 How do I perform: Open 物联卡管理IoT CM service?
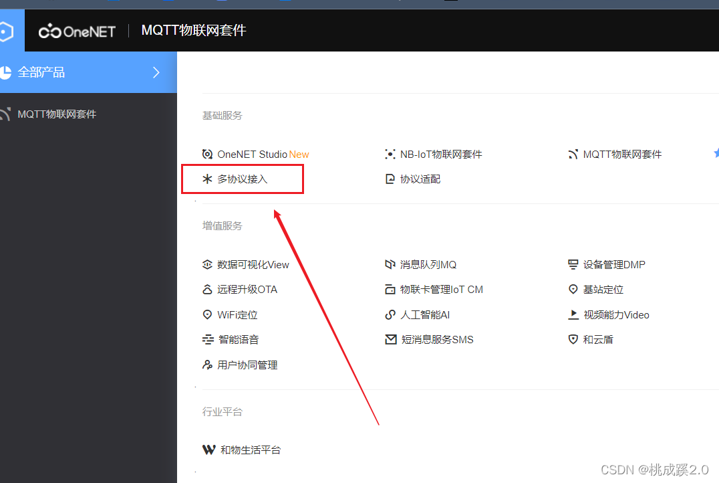point(434,289)
